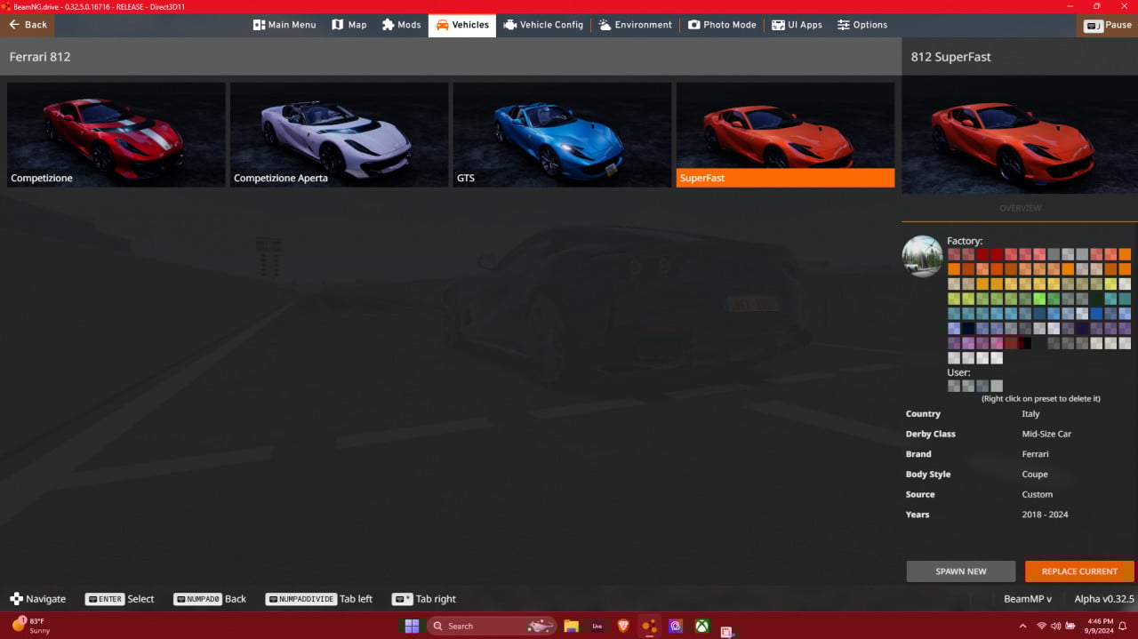This screenshot has width=1138, height=639.
Task: Open the purple app icon beside Xbox
Action: pyautogui.click(x=676, y=626)
